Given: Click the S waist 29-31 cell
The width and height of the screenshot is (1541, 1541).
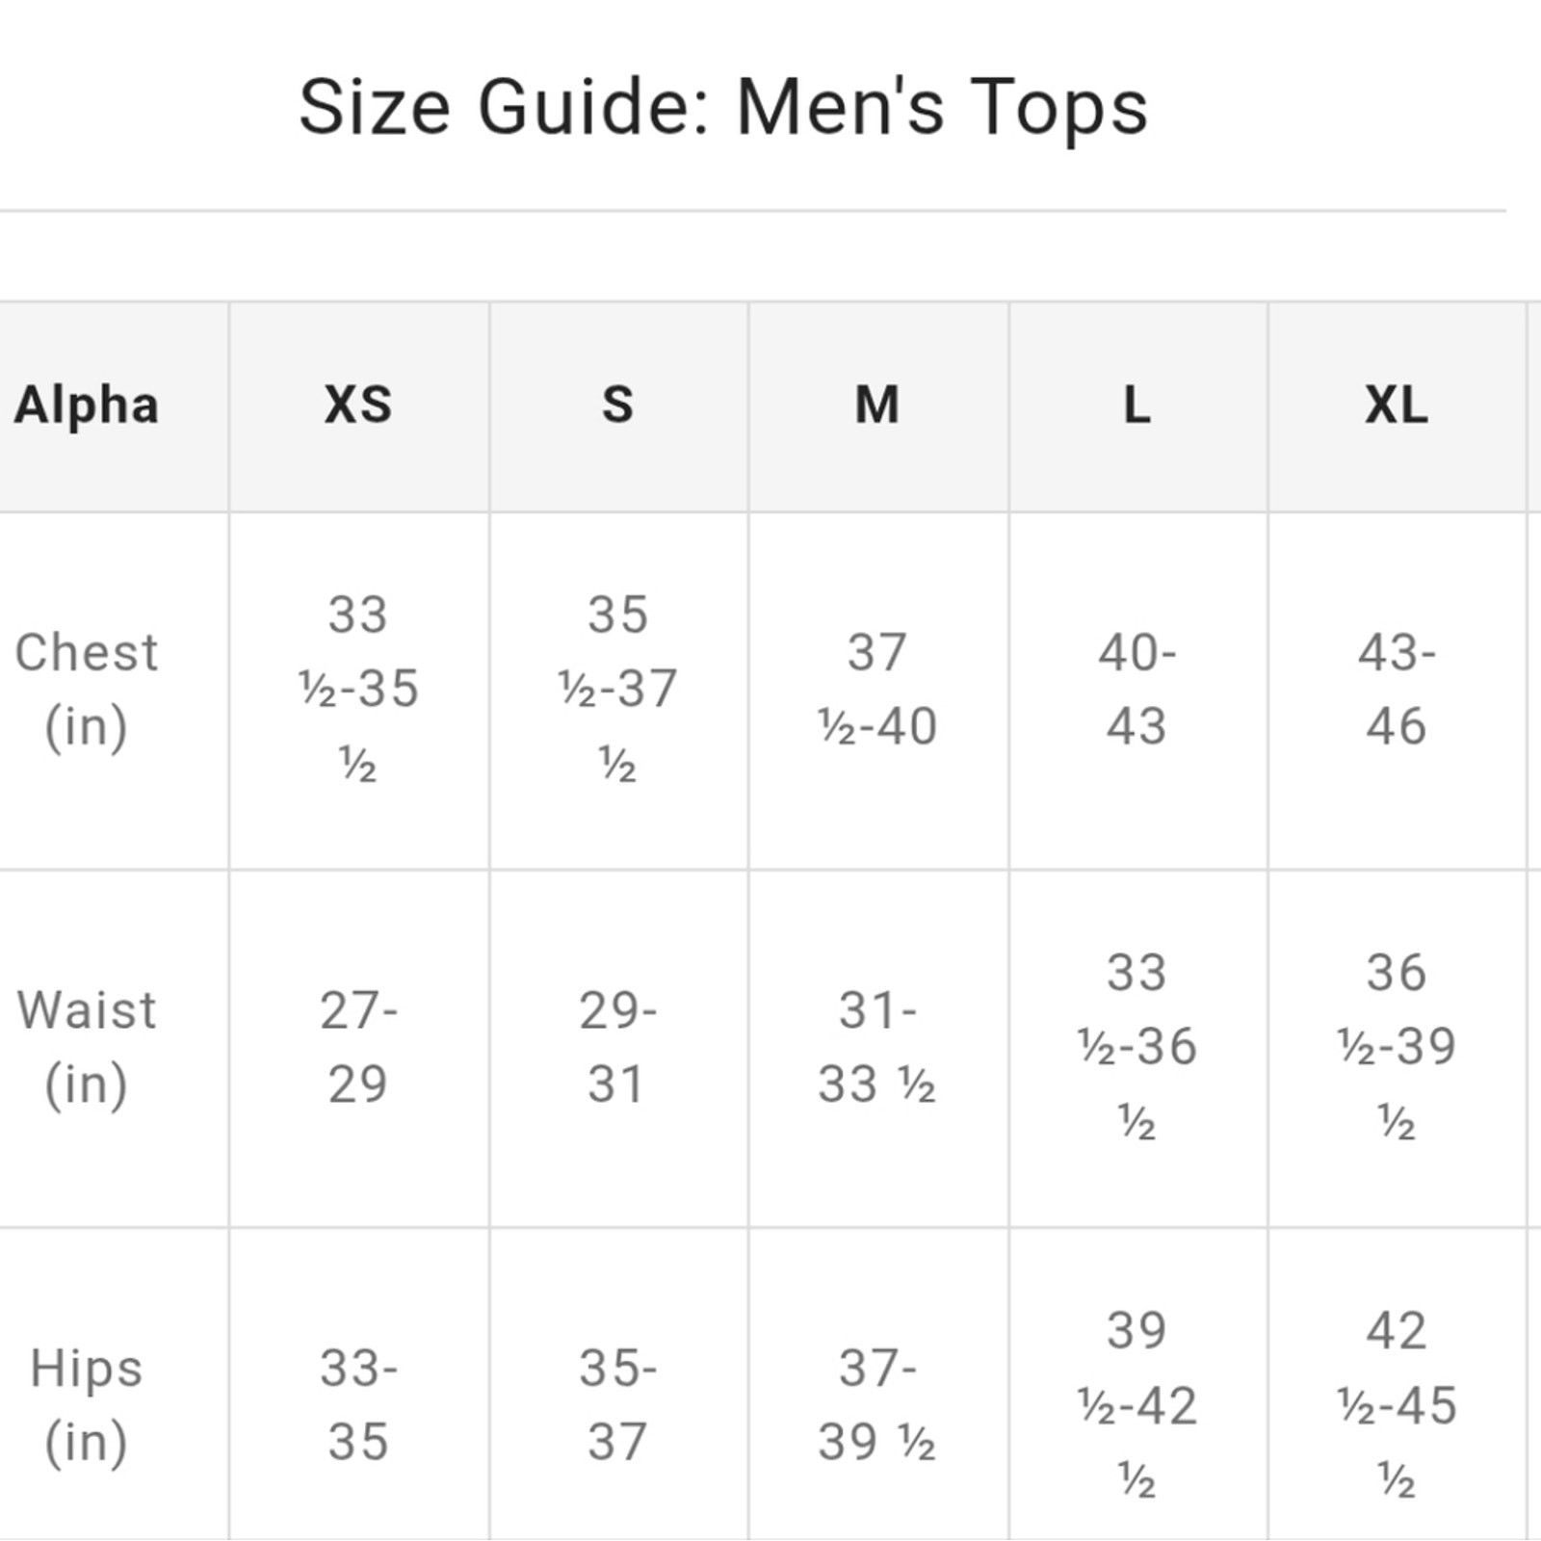Looking at the screenshot, I should [x=619, y=1048].
